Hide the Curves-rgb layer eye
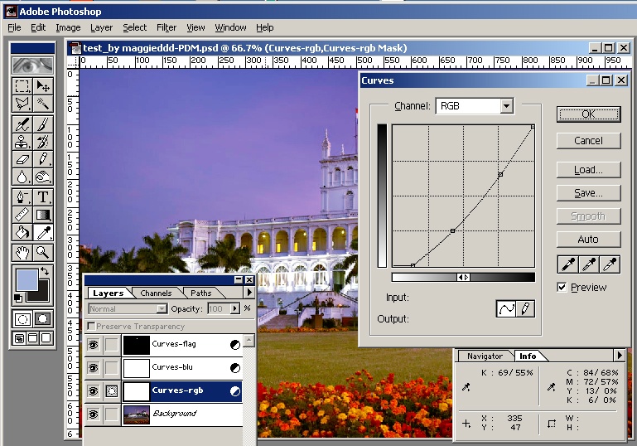Screen dimensions: 637x446 [x=94, y=391]
